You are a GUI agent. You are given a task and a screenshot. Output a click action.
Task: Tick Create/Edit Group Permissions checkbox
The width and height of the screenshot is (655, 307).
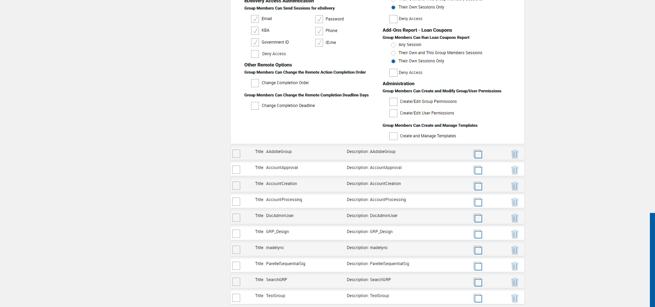(x=393, y=102)
